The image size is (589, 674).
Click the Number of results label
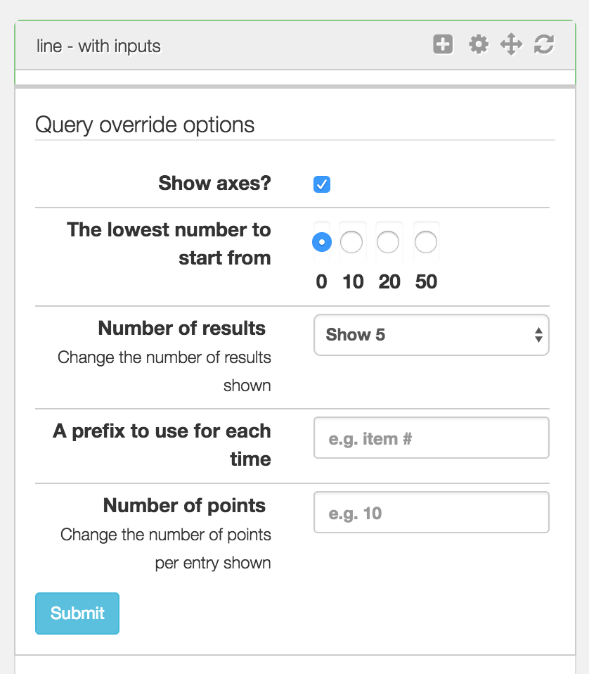tap(182, 328)
